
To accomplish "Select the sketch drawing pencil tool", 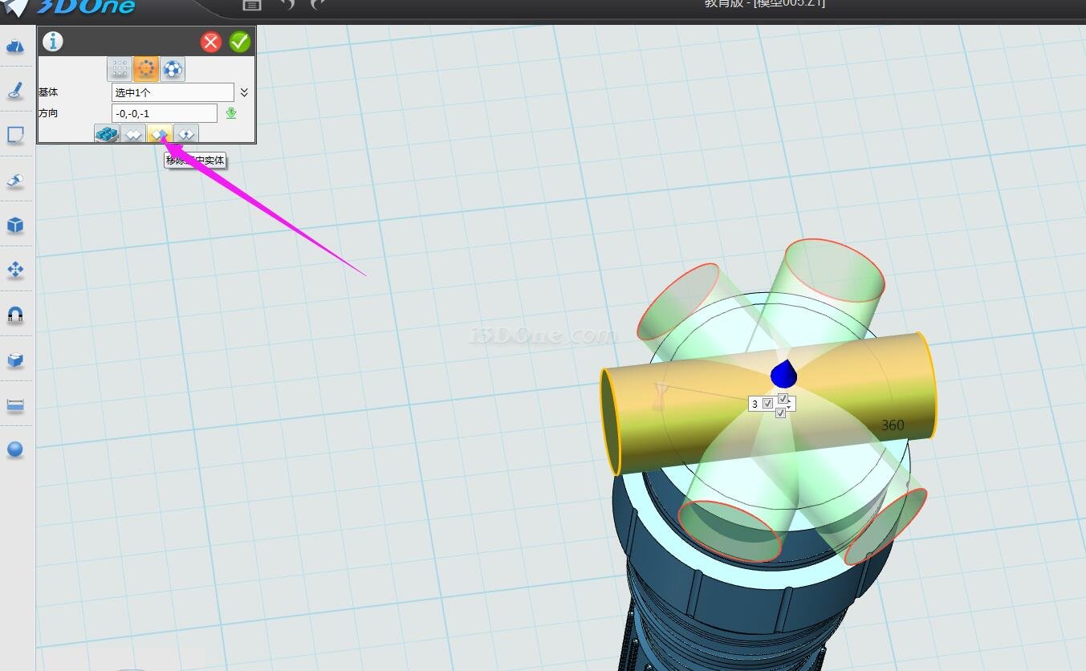I will point(15,90).
